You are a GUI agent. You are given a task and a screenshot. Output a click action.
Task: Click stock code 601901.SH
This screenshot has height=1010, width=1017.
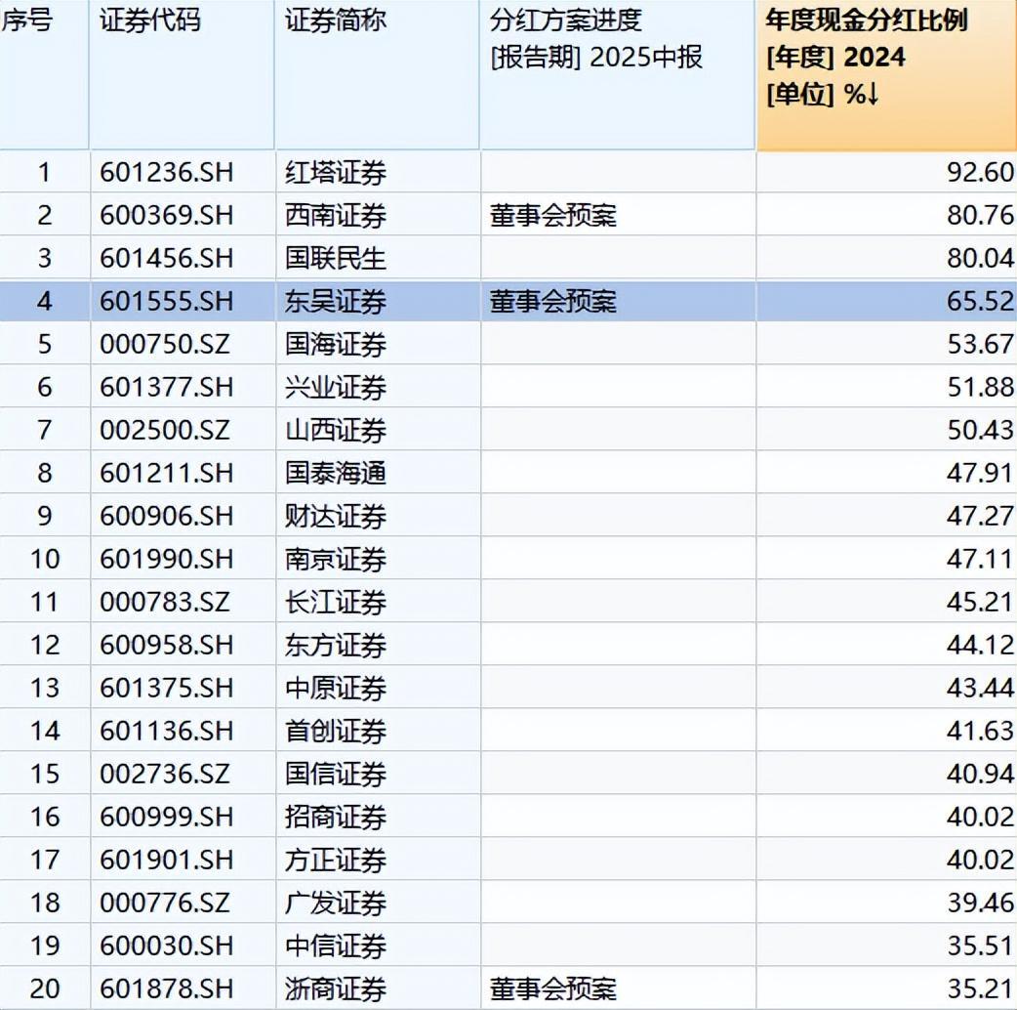(x=167, y=860)
